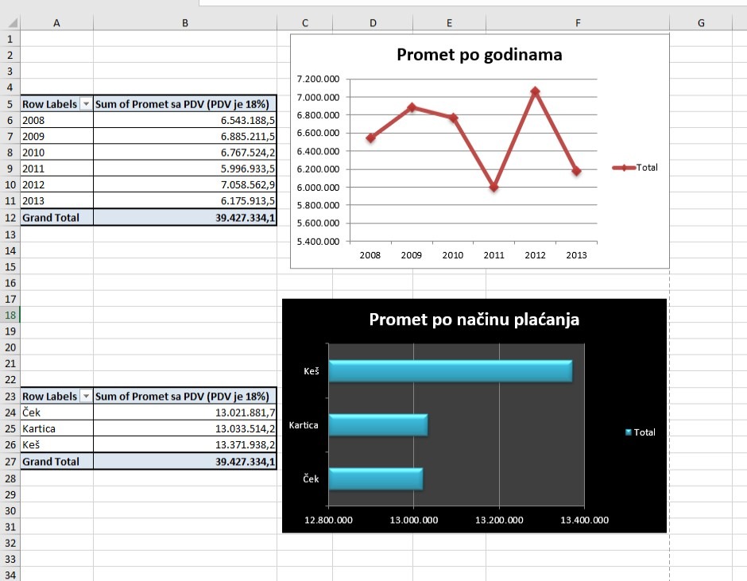747x581 pixels.
Task: Select the Keš row label cell
Action: (56, 444)
